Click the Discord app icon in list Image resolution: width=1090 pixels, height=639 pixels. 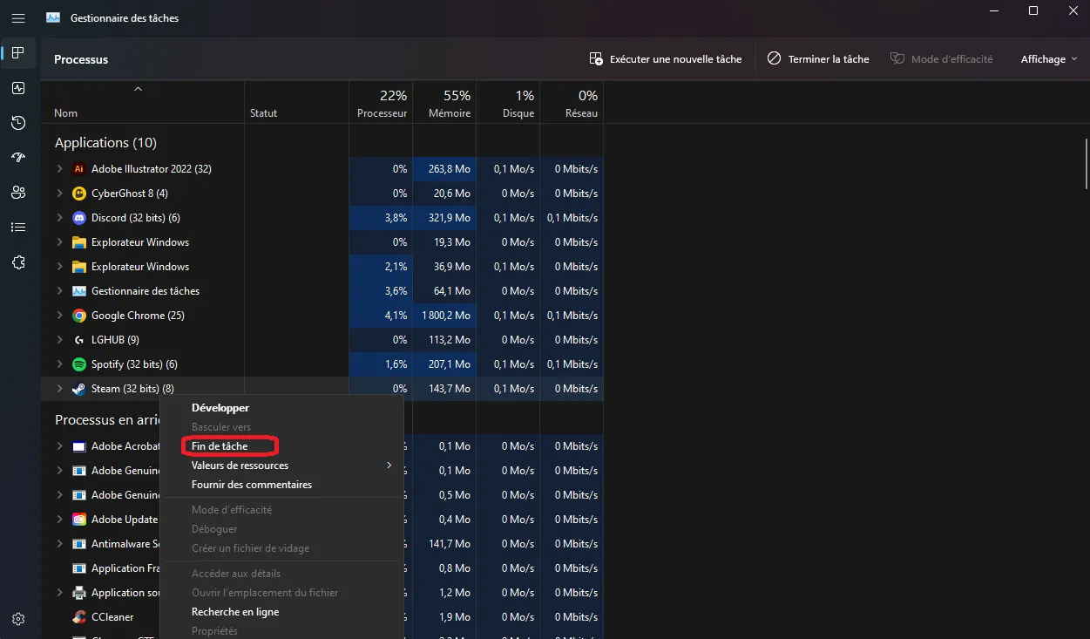tap(79, 218)
